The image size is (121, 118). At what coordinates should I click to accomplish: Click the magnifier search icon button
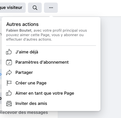coord(35,8)
